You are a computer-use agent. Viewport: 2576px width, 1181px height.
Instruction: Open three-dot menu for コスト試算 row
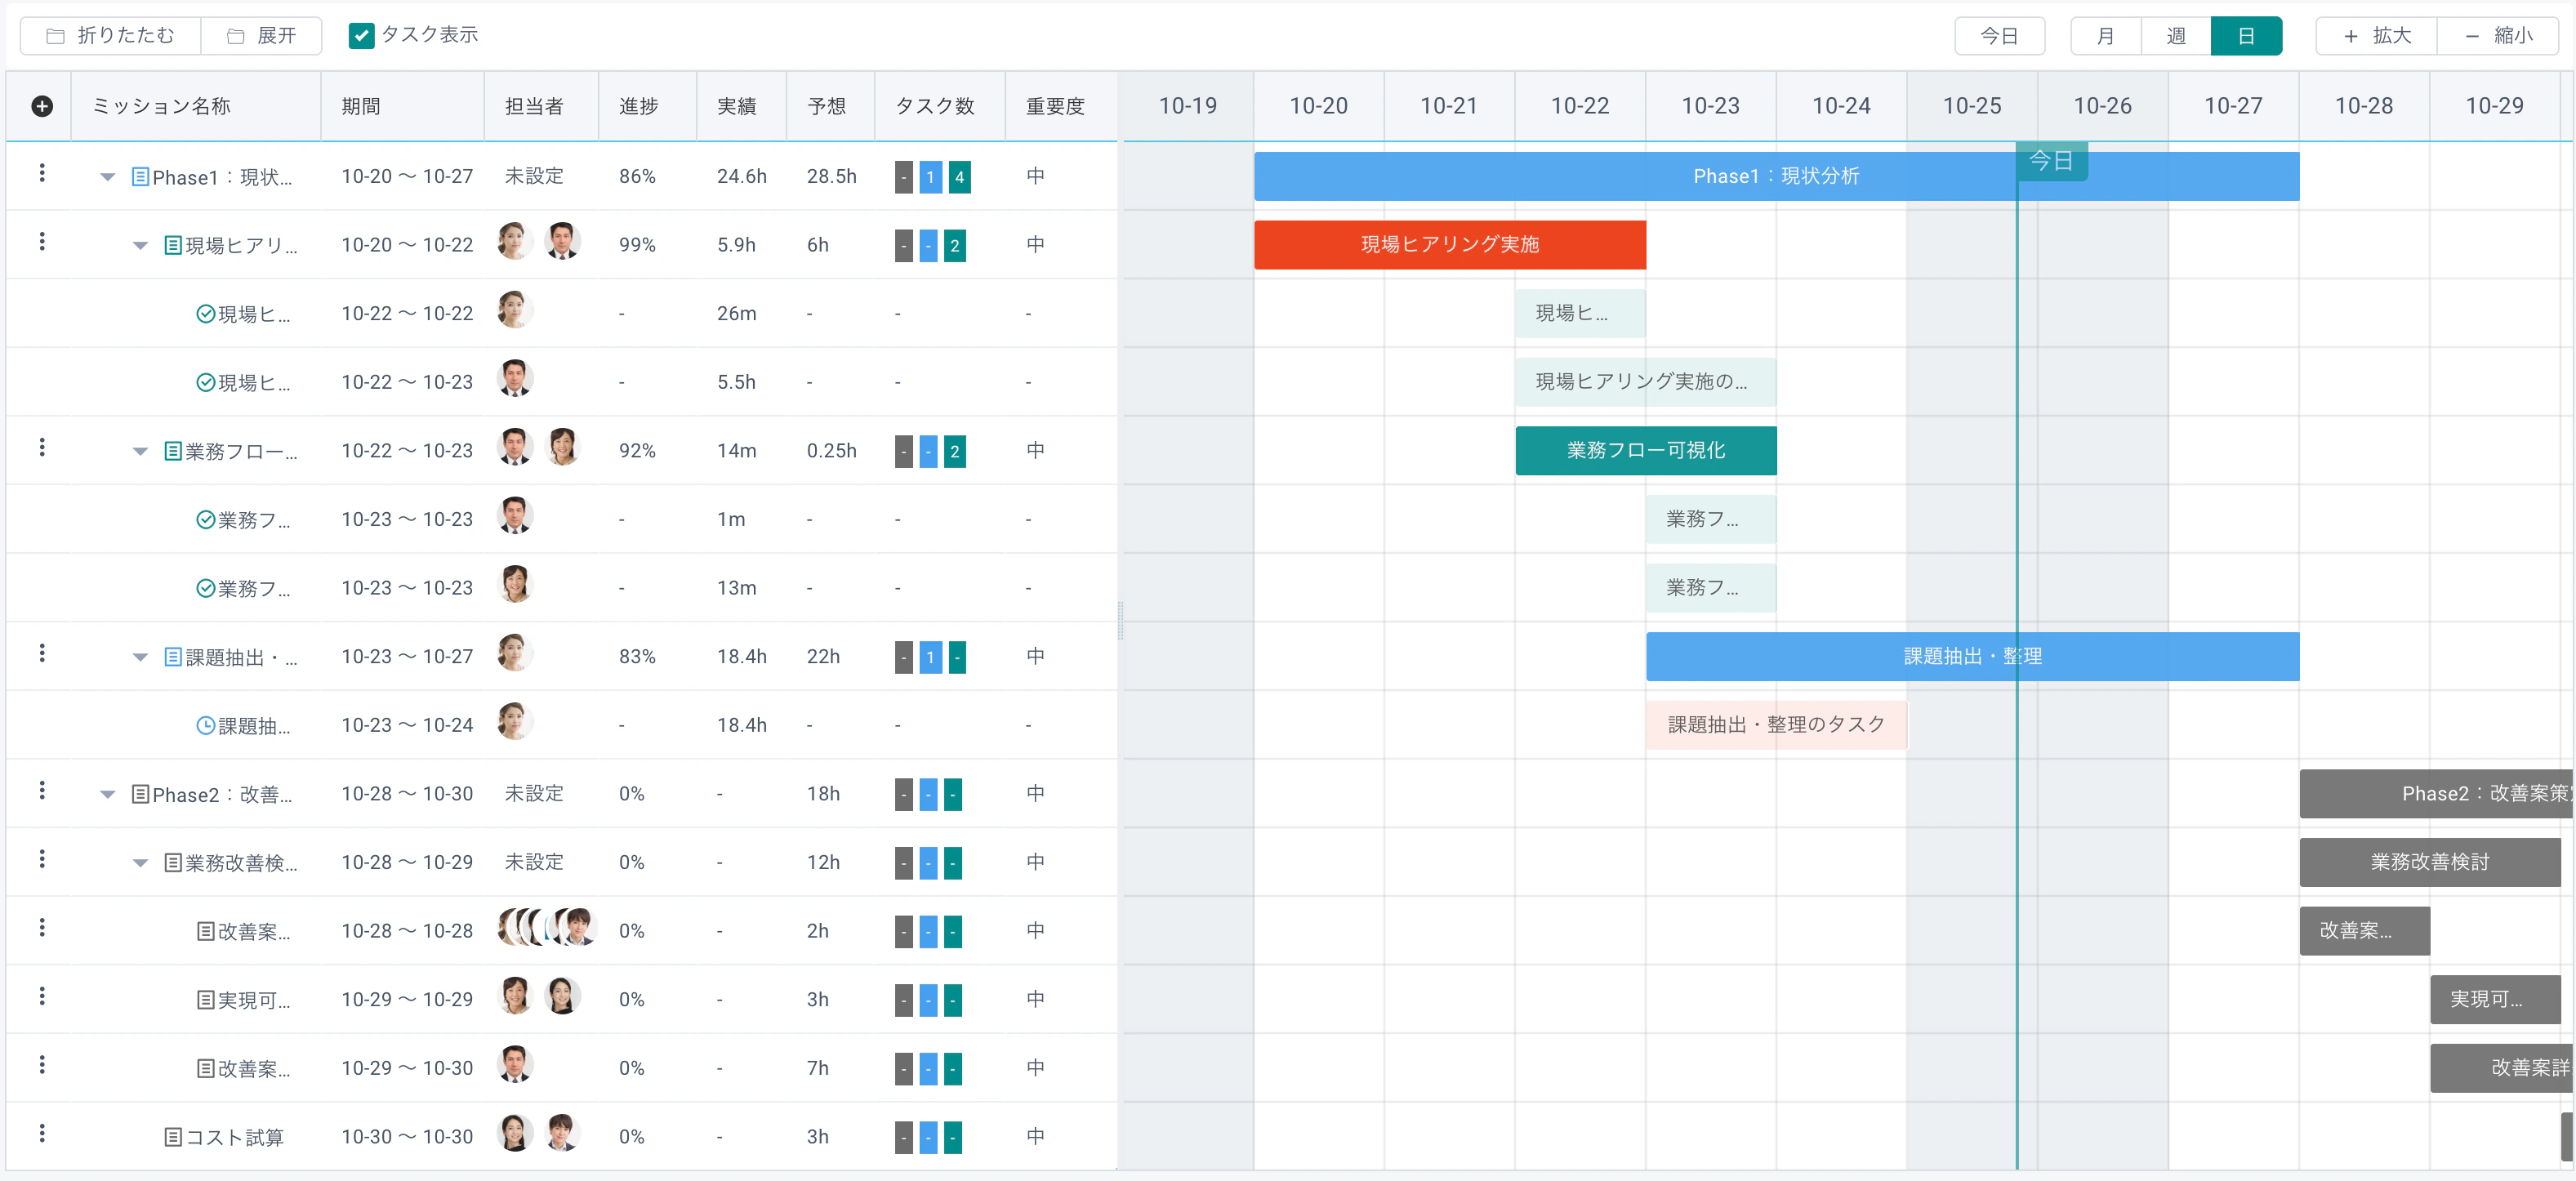pos(42,1134)
